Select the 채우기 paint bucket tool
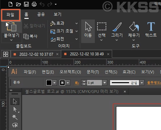The height and width of the screenshot is (130, 161). 134,29
